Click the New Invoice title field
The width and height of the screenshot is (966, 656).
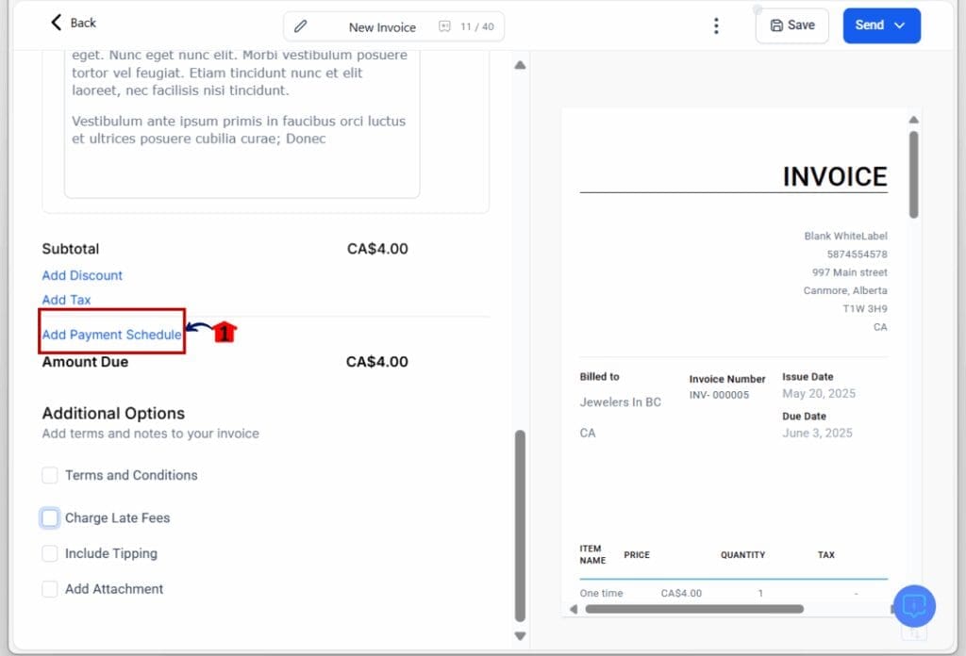coord(382,27)
